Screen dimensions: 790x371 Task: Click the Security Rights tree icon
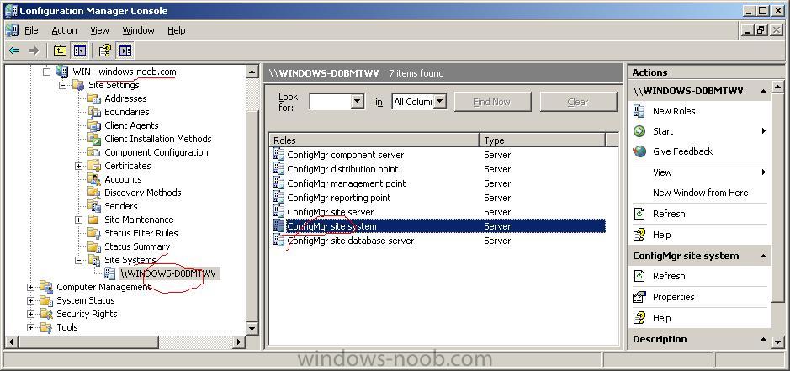coord(46,314)
